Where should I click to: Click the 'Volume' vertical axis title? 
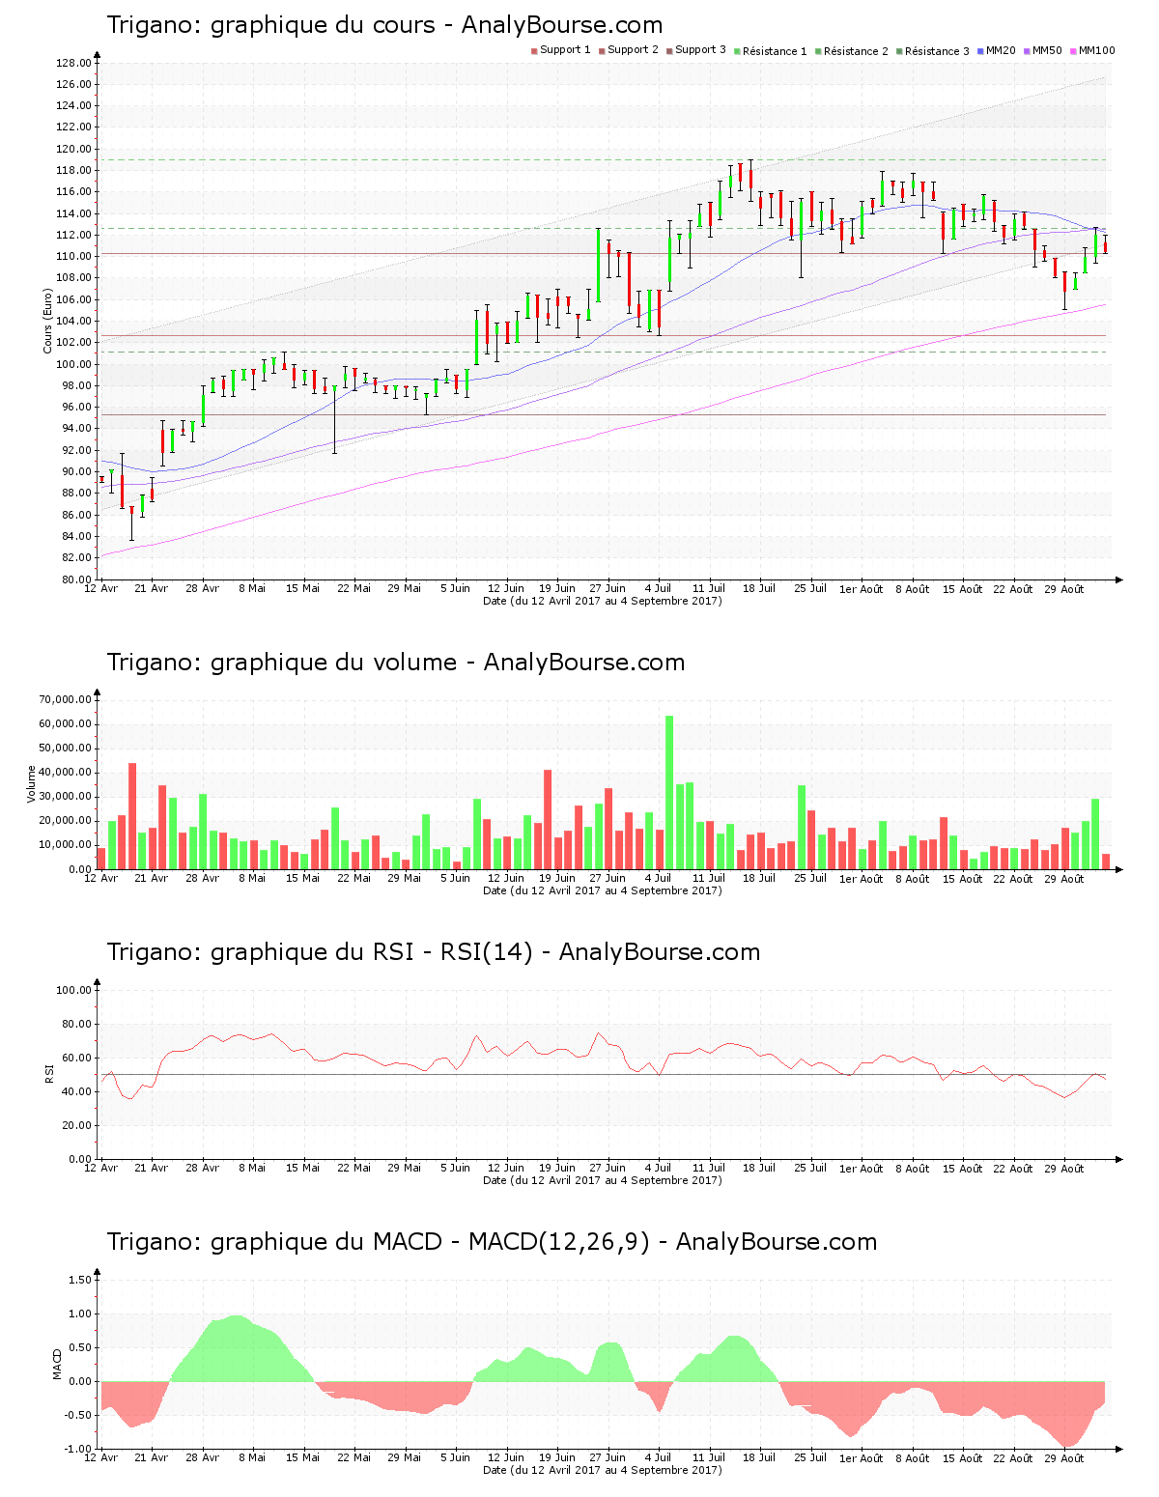pyautogui.click(x=31, y=784)
